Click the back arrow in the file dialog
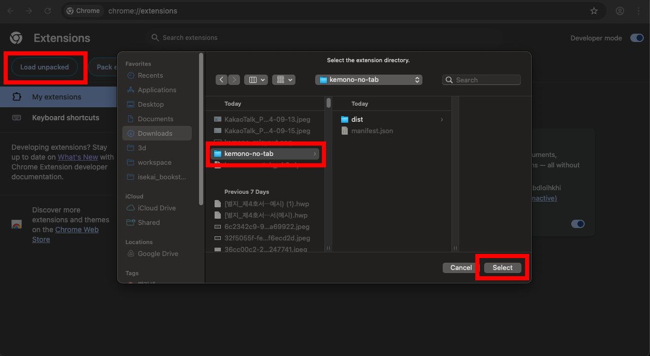 pyautogui.click(x=221, y=79)
